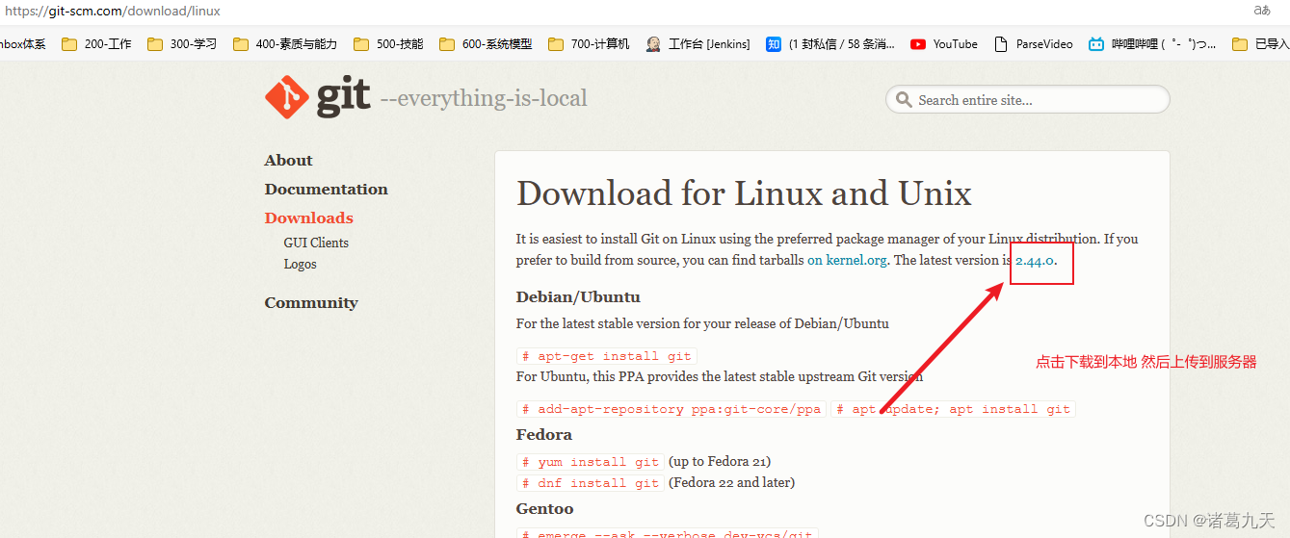1290x538 pixels.
Task: Click the add-apt-repository ppa:git-core/ppa command
Action: [x=671, y=409]
